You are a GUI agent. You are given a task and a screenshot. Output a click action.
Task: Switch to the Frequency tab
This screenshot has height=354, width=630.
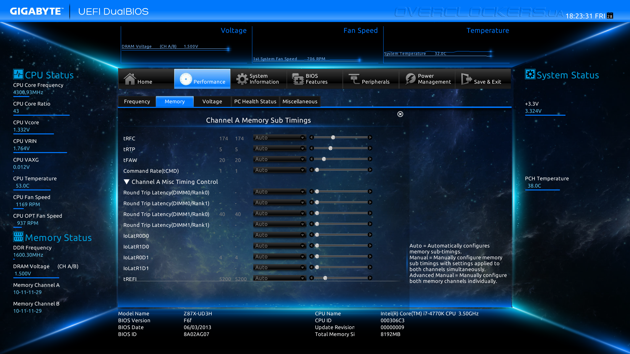137,102
